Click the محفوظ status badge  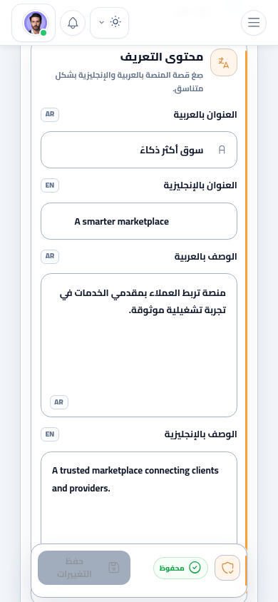(x=180, y=568)
